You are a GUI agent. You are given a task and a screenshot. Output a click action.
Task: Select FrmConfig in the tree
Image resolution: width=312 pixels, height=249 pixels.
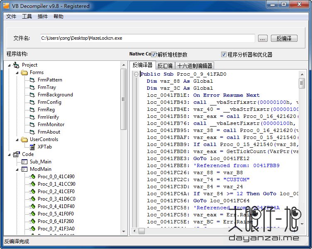coord(49,102)
